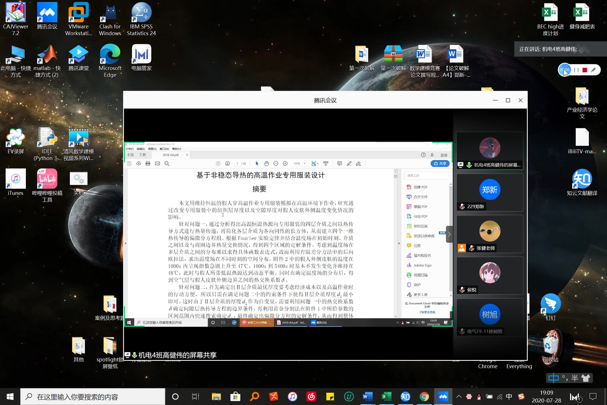Type in the 搜索工具 search field
This screenshot has height=405, width=607.
427,175
